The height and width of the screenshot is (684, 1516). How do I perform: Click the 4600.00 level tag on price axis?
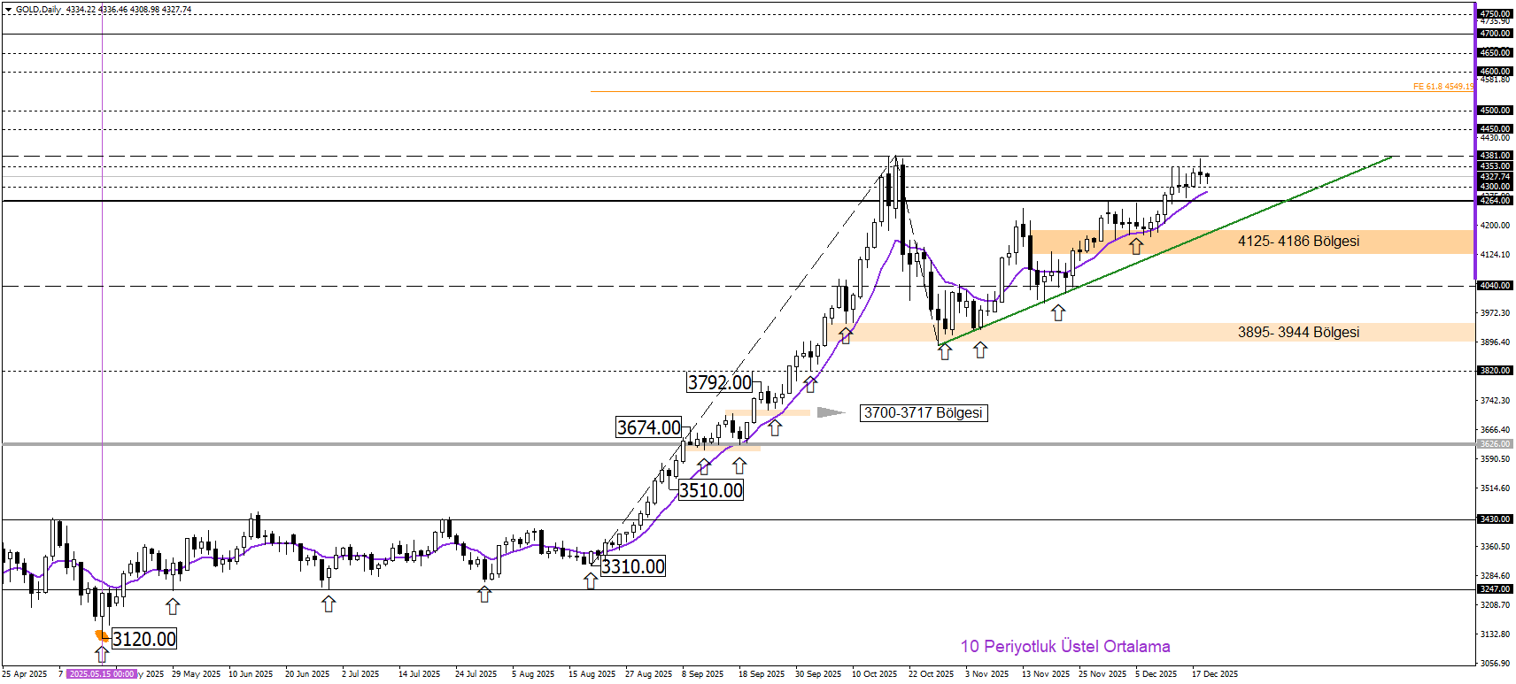[1495, 72]
